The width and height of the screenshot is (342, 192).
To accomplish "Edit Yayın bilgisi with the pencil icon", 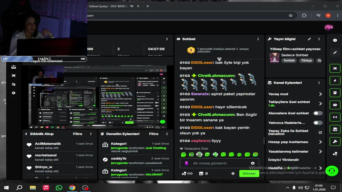I will (309, 39).
